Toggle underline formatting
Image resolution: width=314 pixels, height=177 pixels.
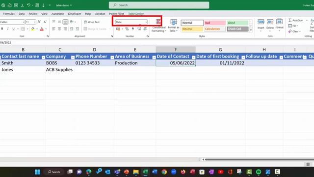[x=13, y=29]
